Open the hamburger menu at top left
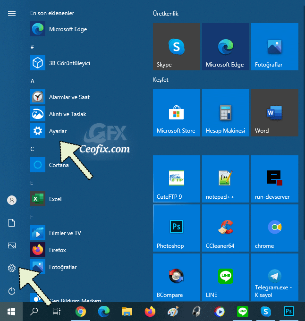This screenshot has height=321, width=305. 12,14
